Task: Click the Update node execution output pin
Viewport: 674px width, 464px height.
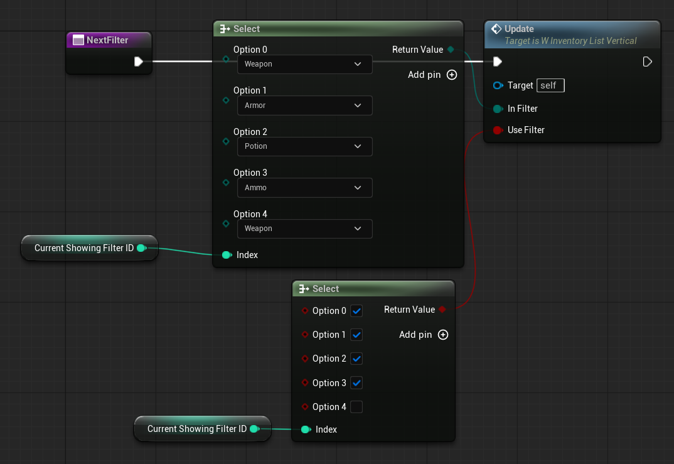Action: pyautogui.click(x=648, y=62)
